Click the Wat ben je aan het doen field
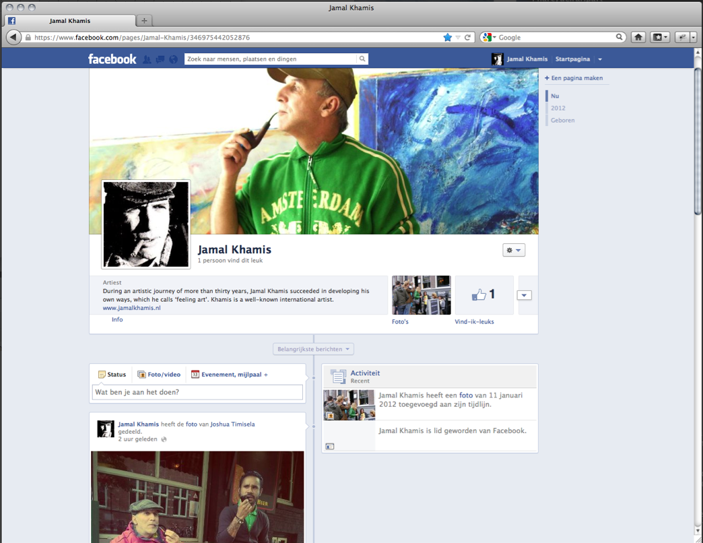Viewport: 703px width, 543px height. coord(198,392)
